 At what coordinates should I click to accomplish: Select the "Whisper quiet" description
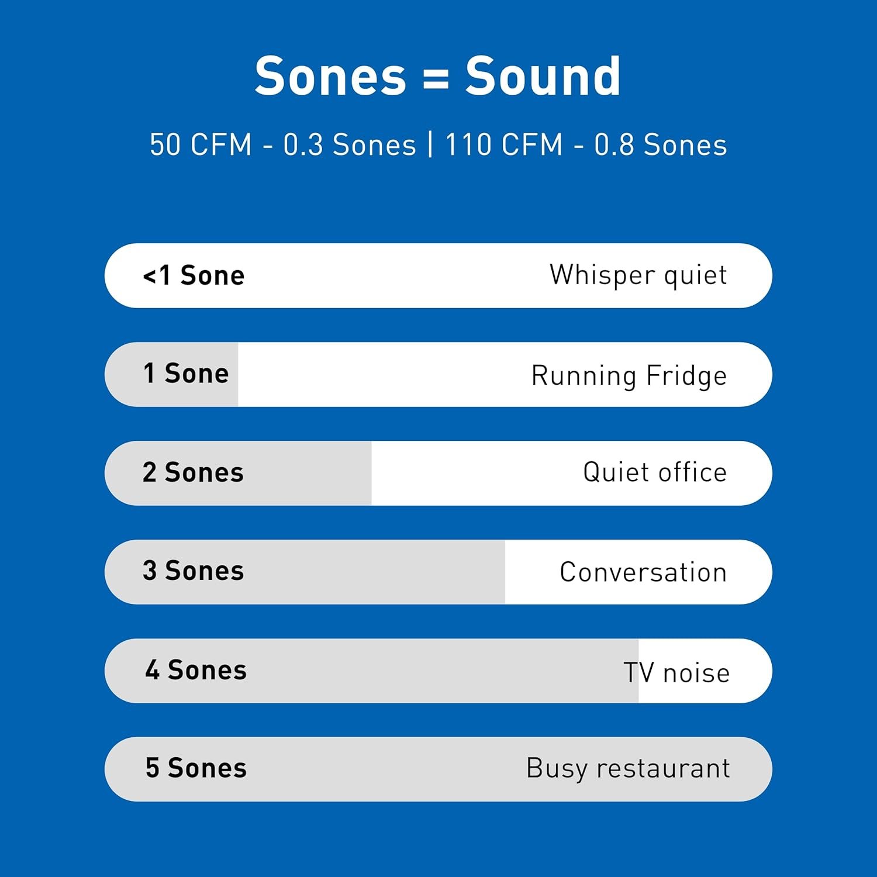(x=638, y=275)
